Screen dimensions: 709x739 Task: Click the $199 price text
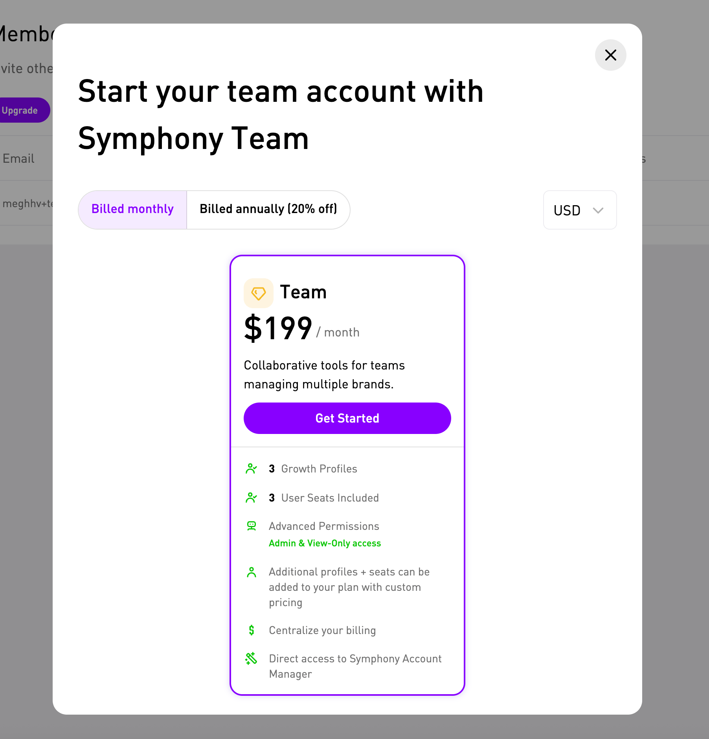278,328
